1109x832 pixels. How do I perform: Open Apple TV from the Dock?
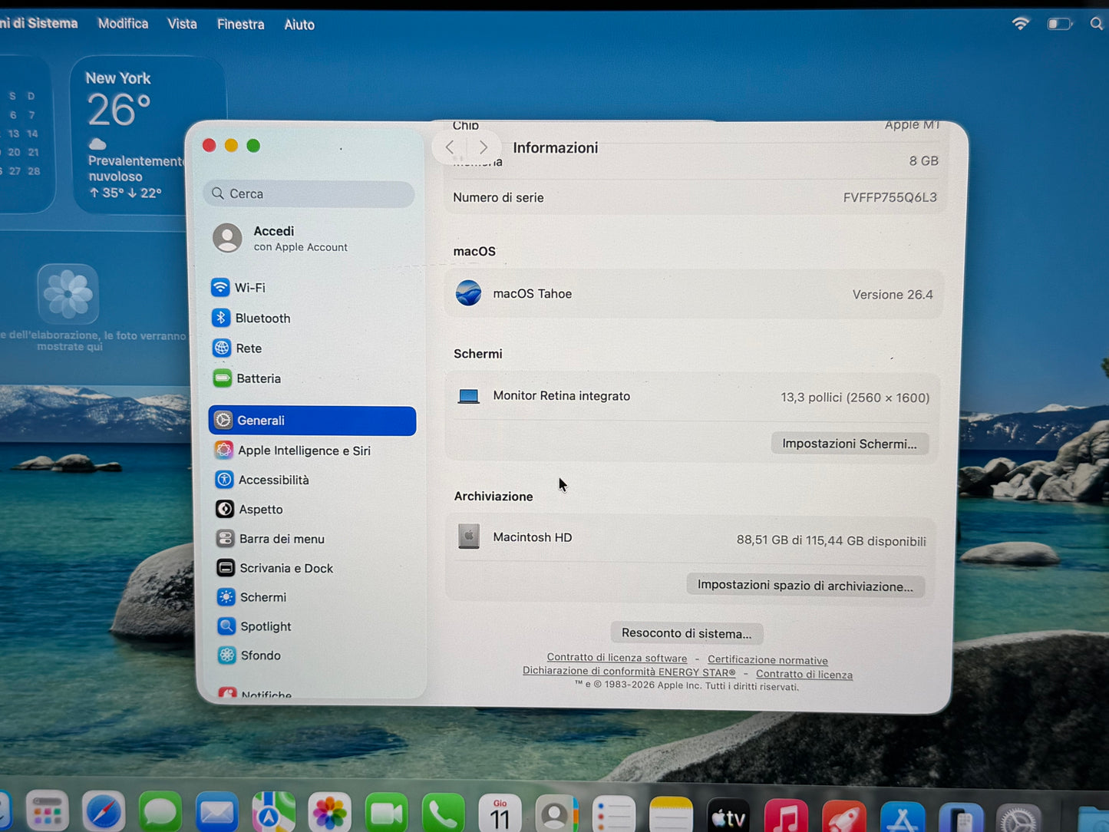tap(728, 817)
